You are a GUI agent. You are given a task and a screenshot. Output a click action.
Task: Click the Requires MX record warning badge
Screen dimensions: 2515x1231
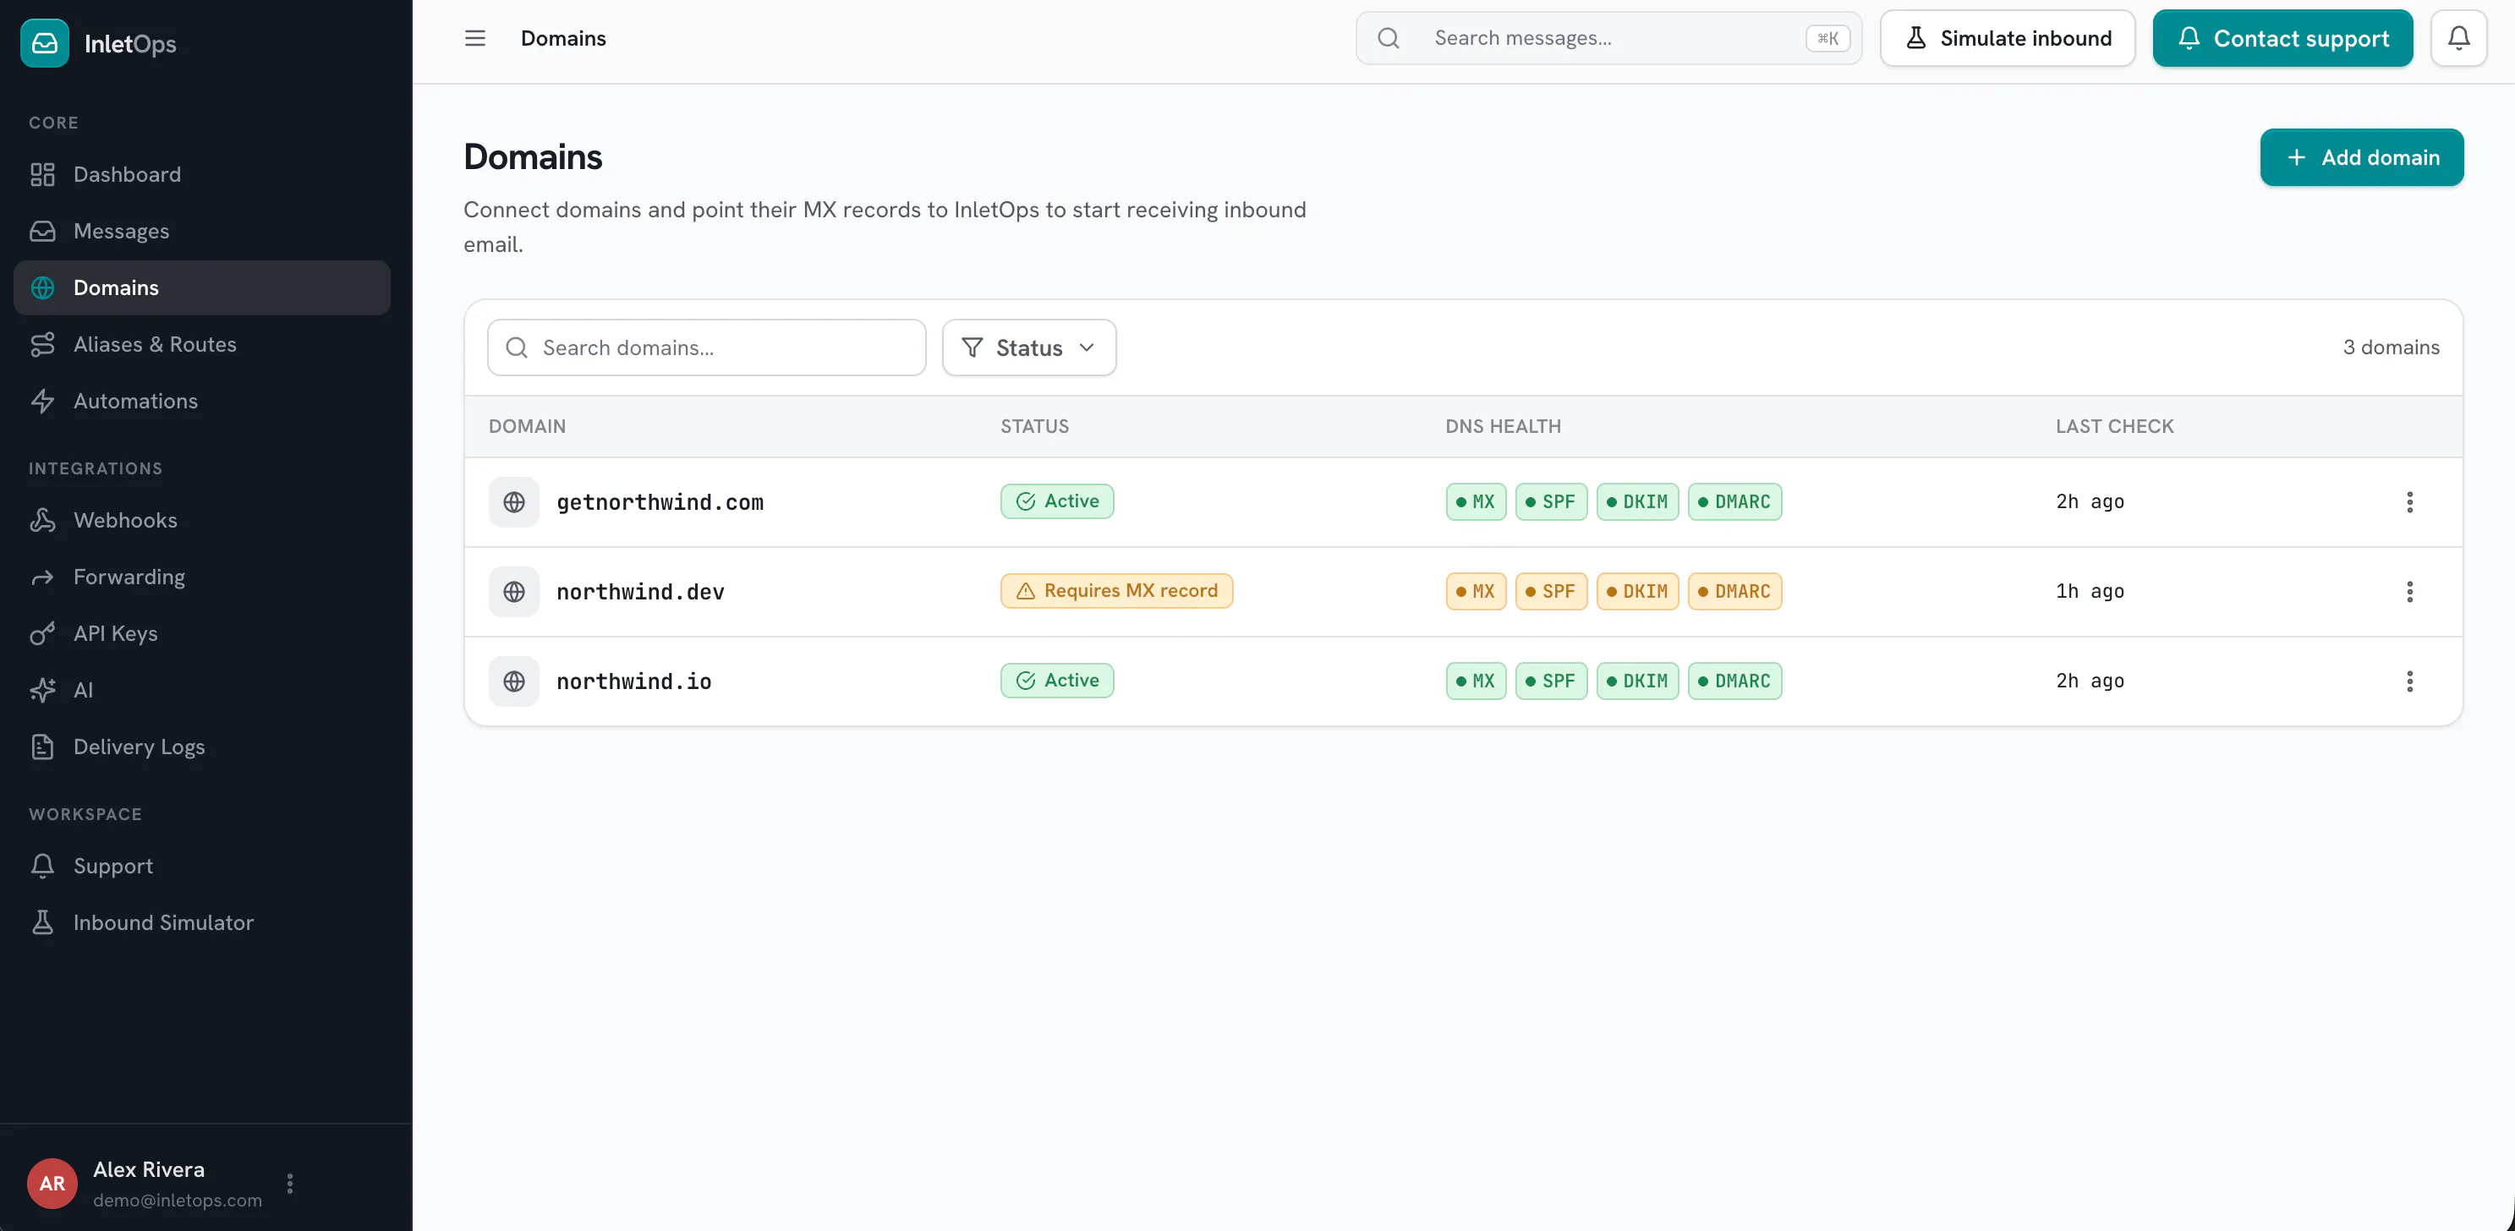[1117, 591]
